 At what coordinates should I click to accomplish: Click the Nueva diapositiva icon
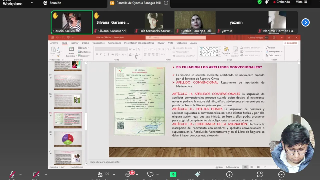click(x=71, y=49)
